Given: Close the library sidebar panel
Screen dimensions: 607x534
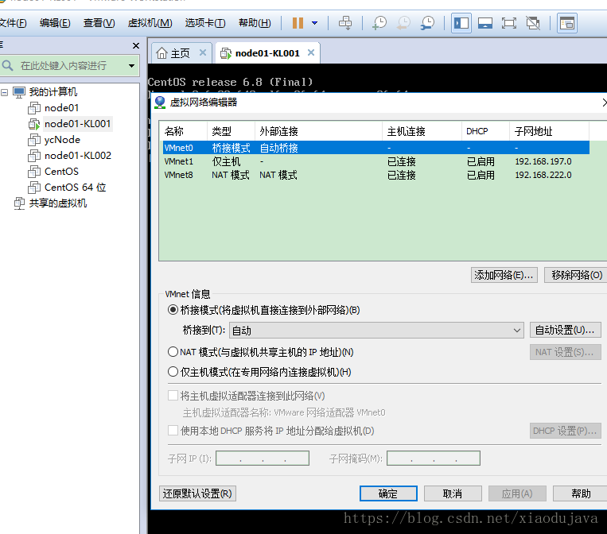Looking at the screenshot, I should point(136,45).
